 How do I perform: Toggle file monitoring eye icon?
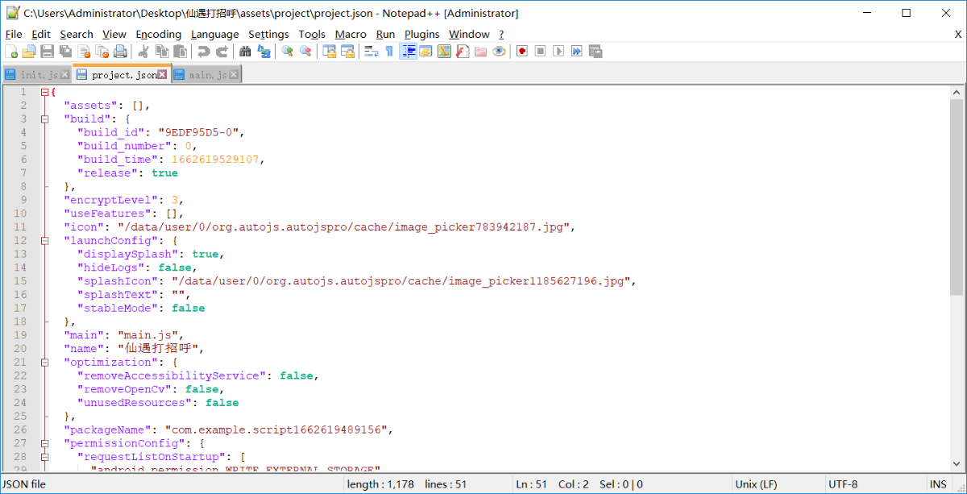(x=500, y=52)
